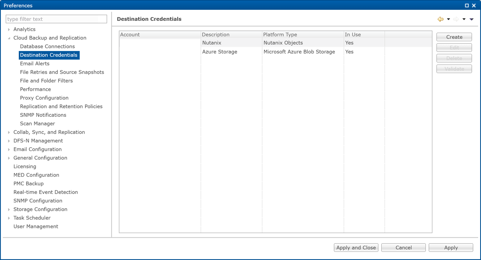The image size is (481, 260).
Task: Click the Validate button
Action: [x=454, y=69]
